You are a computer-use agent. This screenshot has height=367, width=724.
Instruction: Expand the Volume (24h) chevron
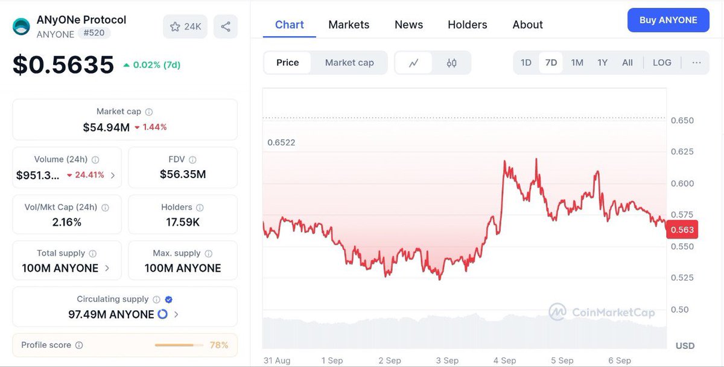[x=113, y=176]
